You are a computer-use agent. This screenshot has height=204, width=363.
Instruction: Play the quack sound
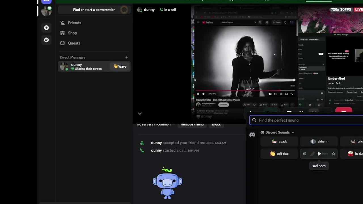pyautogui.click(x=279, y=141)
